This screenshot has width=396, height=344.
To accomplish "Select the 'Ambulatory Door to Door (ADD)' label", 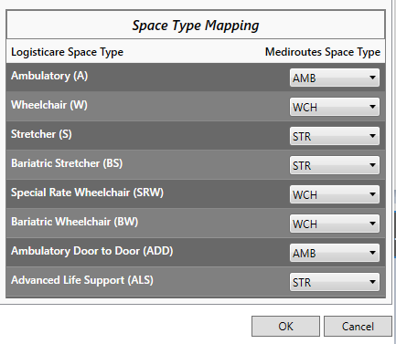I will coord(92,251).
